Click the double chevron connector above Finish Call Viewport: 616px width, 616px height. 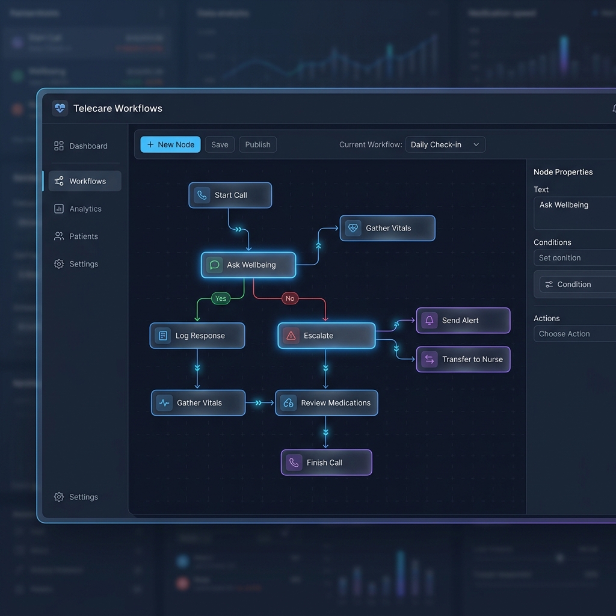coord(325,433)
